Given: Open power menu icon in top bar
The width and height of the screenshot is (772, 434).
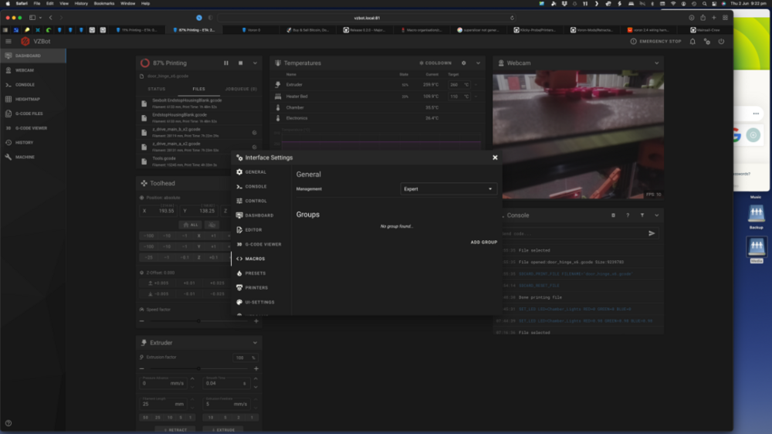Looking at the screenshot, I should point(721,42).
